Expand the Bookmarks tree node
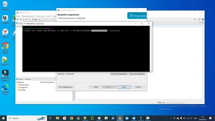Screen dimensions: 215x121 (x=17, y=85)
